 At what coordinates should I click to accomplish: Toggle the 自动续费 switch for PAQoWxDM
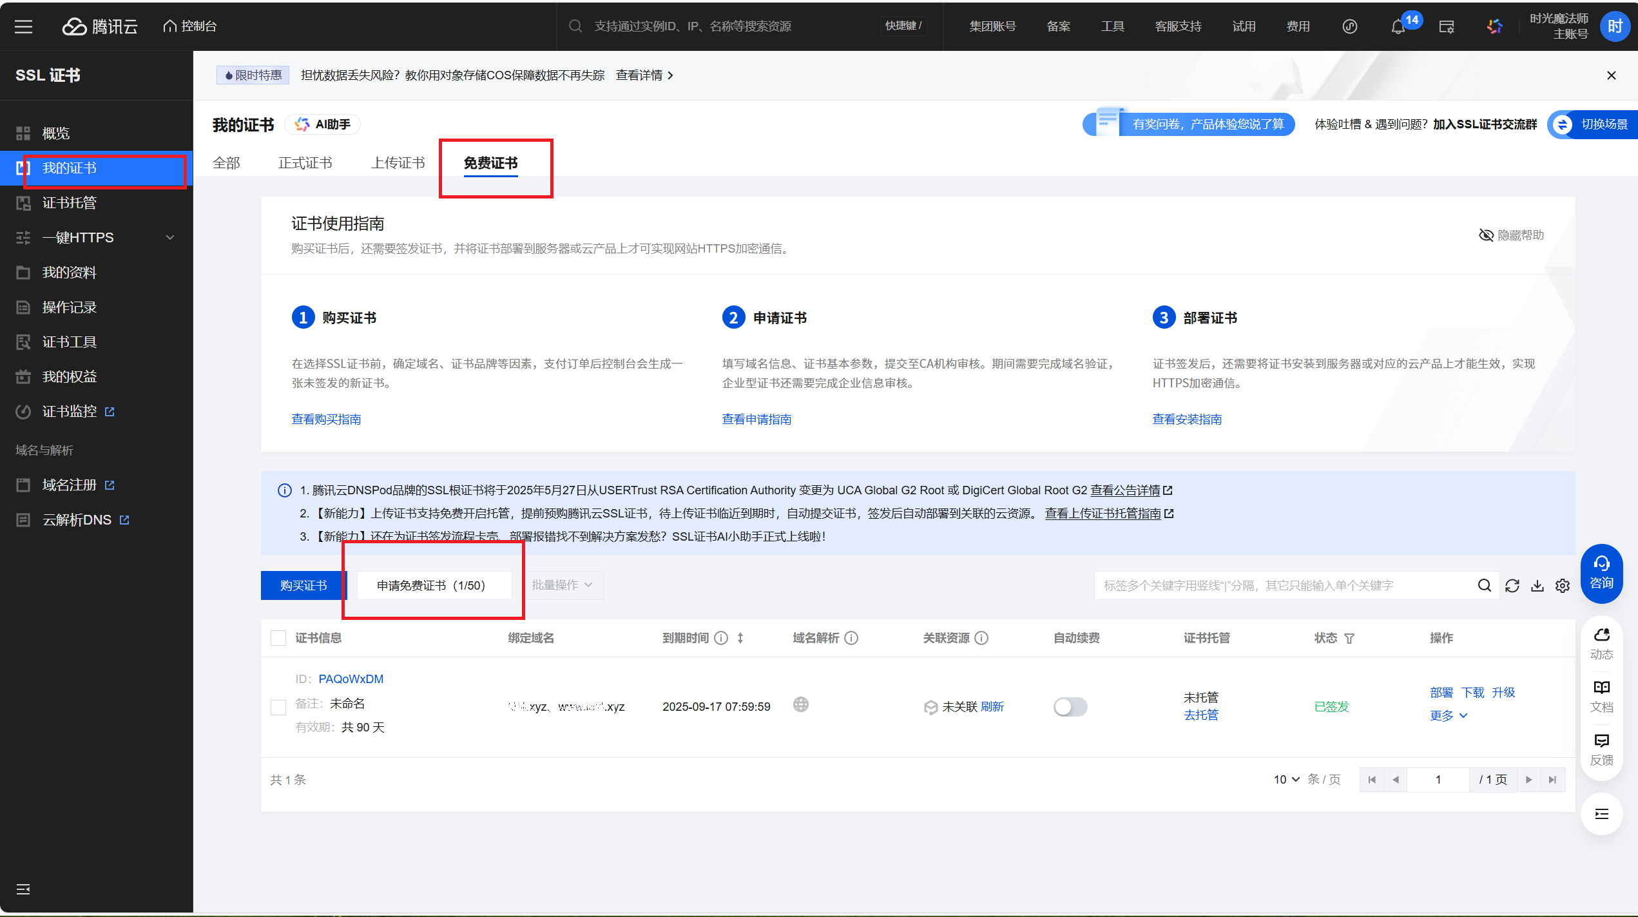(x=1070, y=706)
